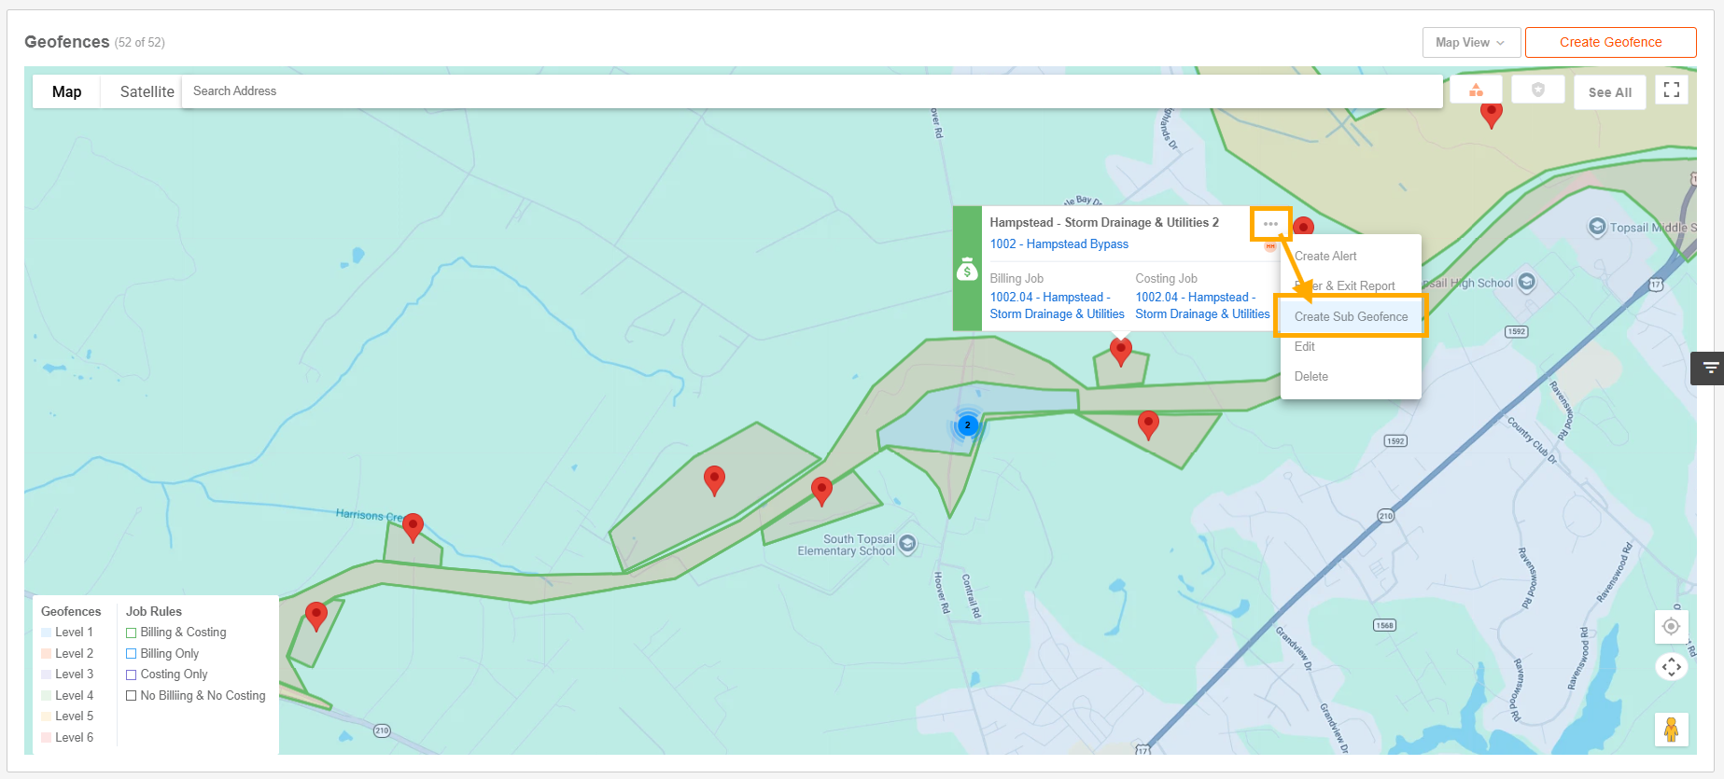This screenshot has height=779, width=1724.
Task: Click the See All button
Action: [x=1610, y=92]
